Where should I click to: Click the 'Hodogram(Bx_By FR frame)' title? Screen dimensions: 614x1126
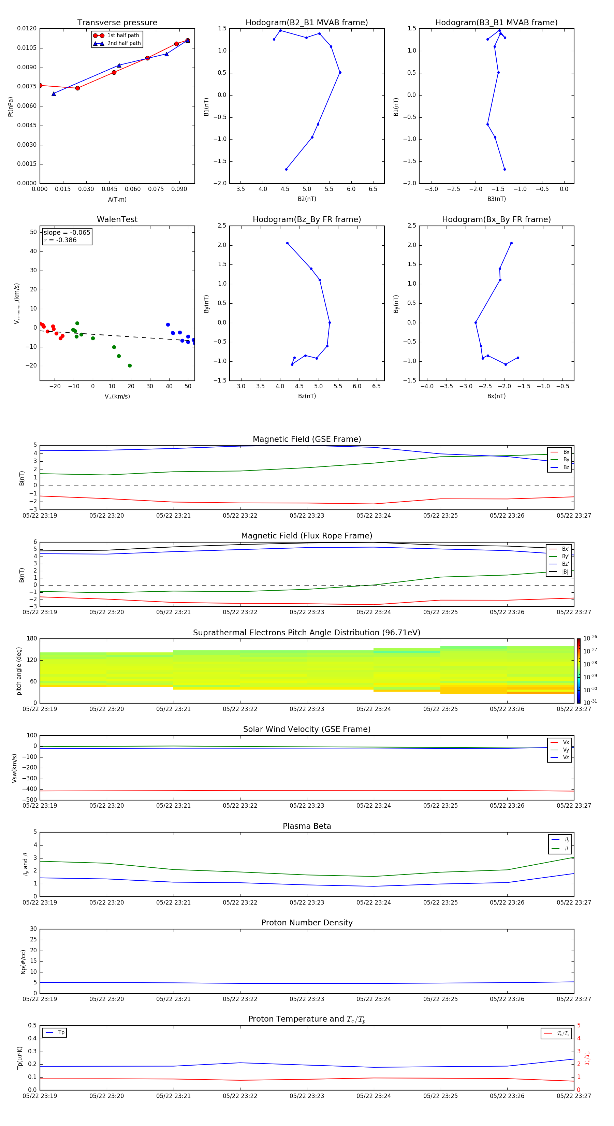coord(496,219)
